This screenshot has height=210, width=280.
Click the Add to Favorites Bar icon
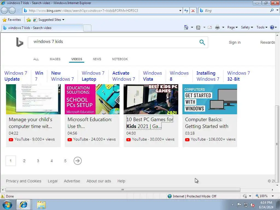(x=28, y=20)
